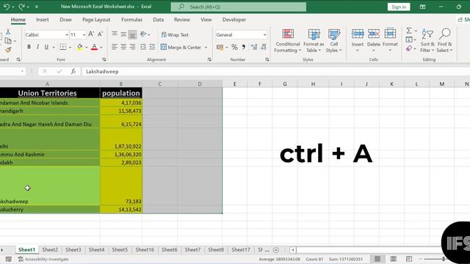Increase font size with larger A
Screen dimensions: 470x264
pyautogui.click(x=91, y=34)
